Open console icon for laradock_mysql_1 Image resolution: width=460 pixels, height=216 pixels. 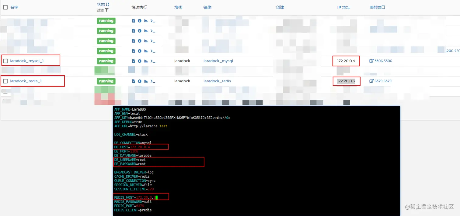153,61
